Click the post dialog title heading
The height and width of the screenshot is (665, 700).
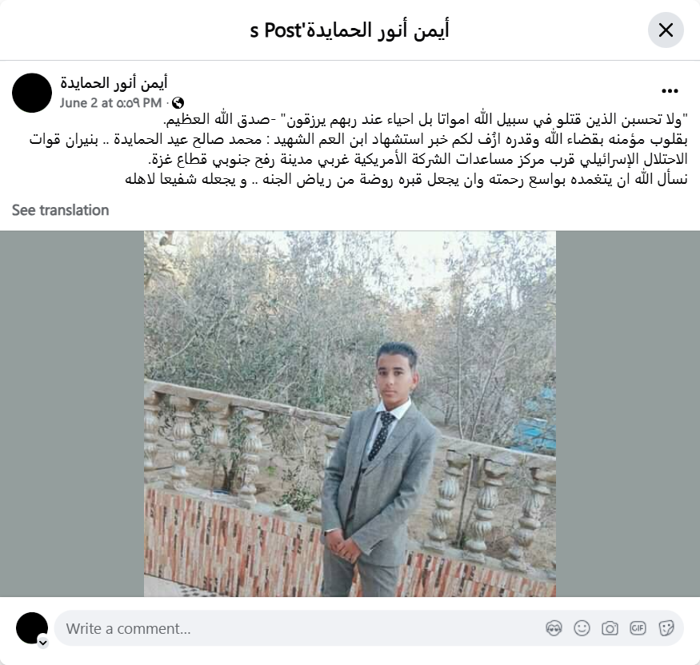(350, 30)
